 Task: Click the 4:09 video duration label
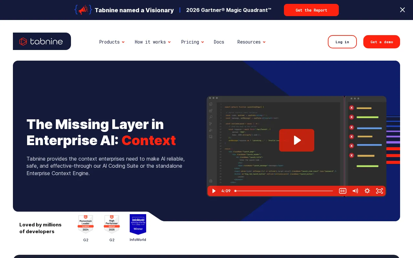click(226, 191)
